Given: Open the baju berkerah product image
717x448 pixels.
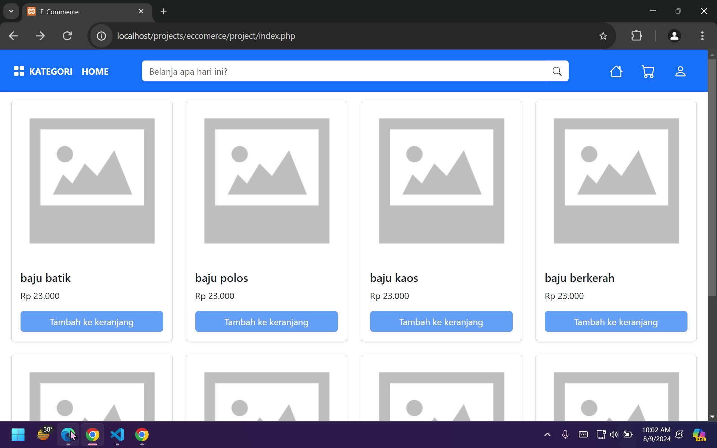Looking at the screenshot, I should click(616, 181).
